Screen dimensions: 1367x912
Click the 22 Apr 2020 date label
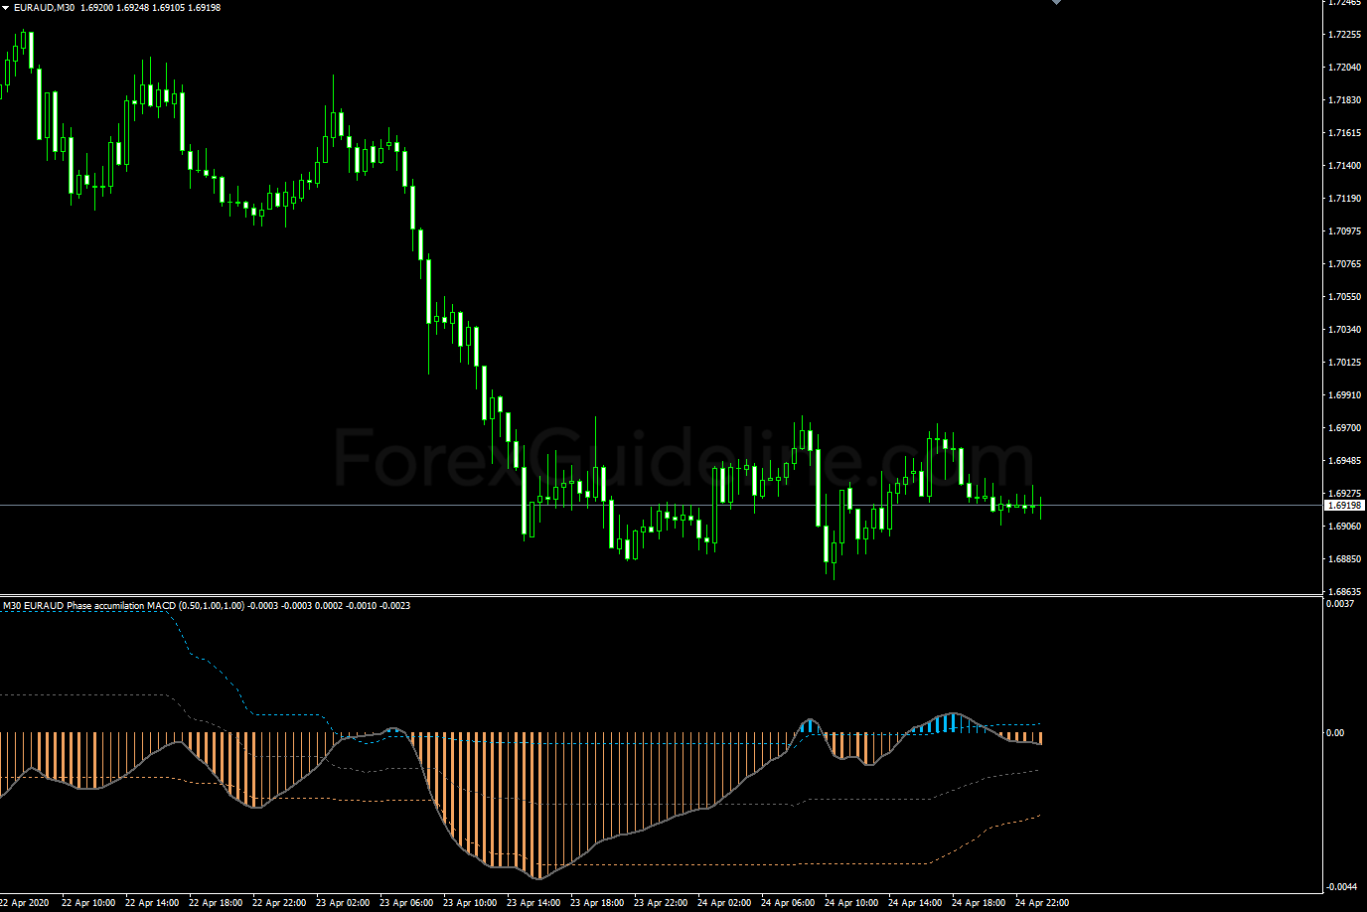(x=24, y=903)
